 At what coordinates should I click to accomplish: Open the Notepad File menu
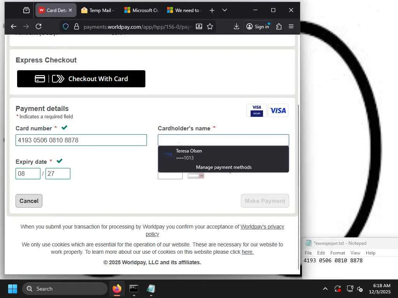308,253
